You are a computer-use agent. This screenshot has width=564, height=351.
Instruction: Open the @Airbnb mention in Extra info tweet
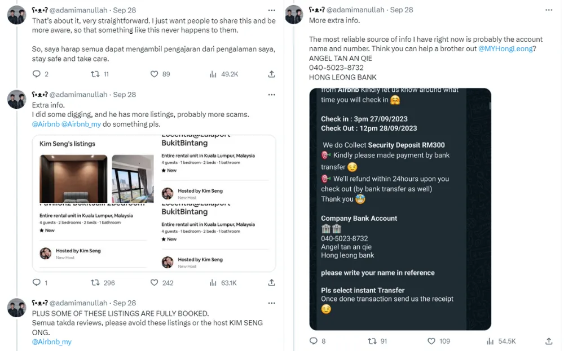(45, 124)
